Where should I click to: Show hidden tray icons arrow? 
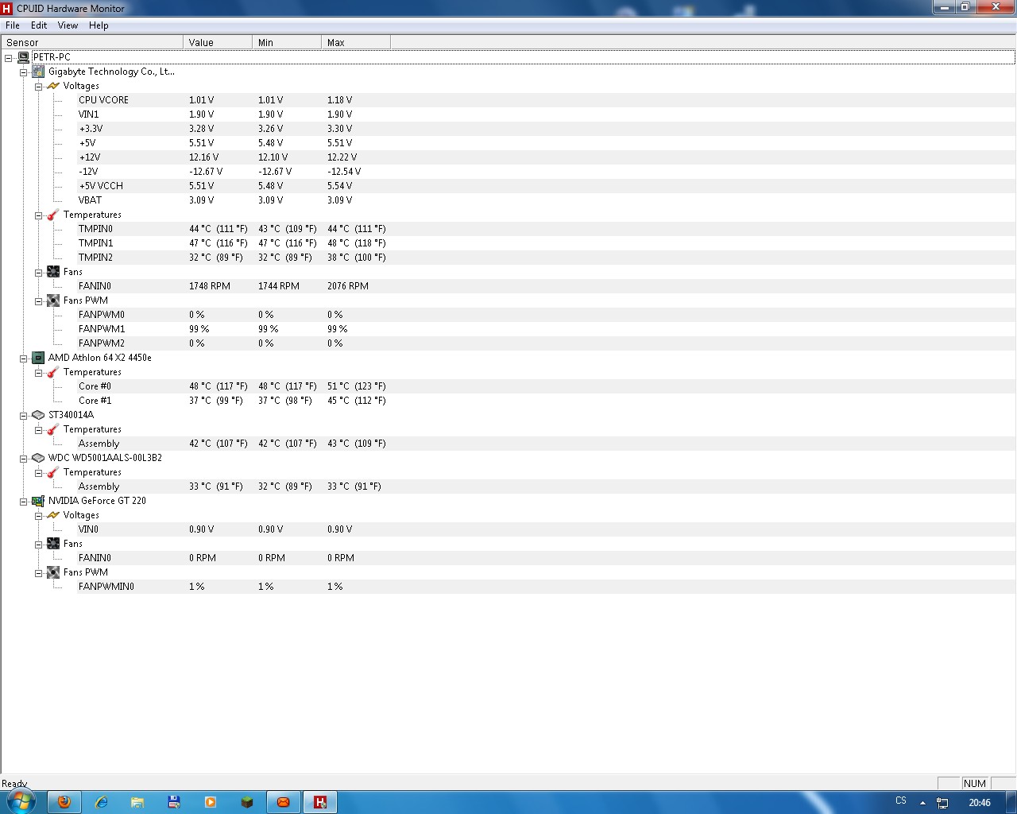pyautogui.click(x=922, y=803)
